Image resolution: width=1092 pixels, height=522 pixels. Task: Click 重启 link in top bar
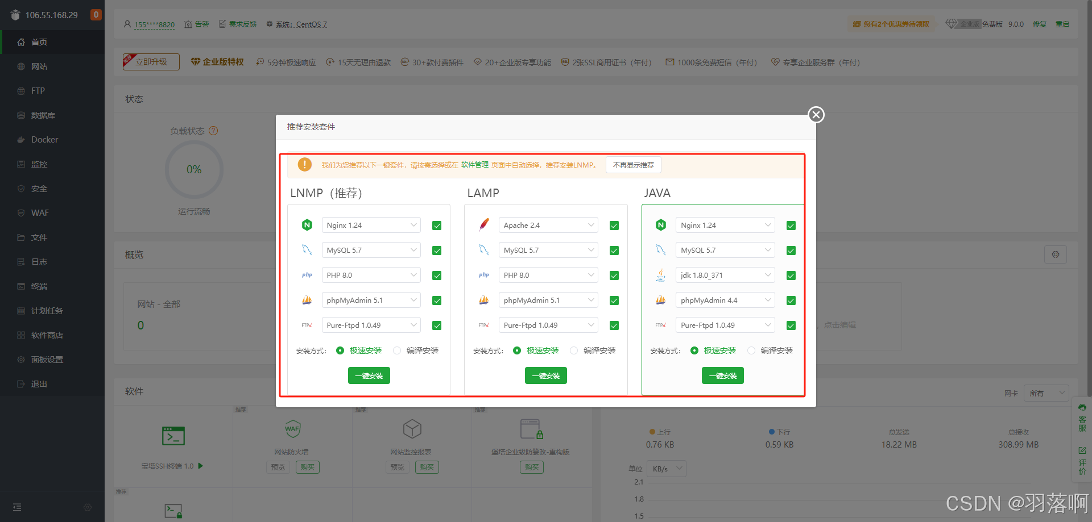pyautogui.click(x=1062, y=24)
